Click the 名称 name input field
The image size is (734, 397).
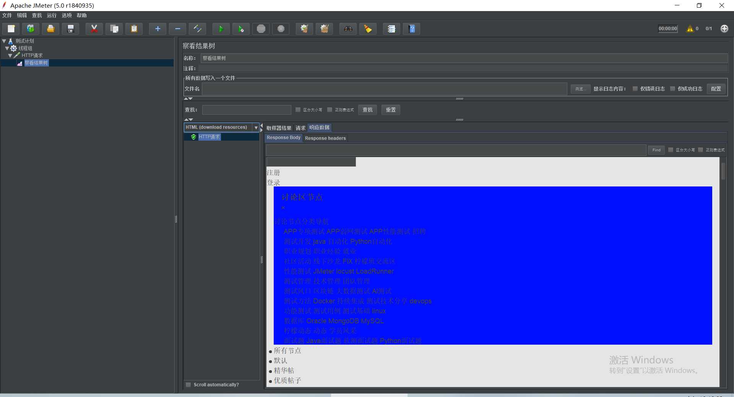(464, 58)
